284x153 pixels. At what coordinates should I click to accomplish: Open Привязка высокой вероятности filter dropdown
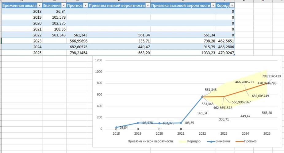(213, 6)
